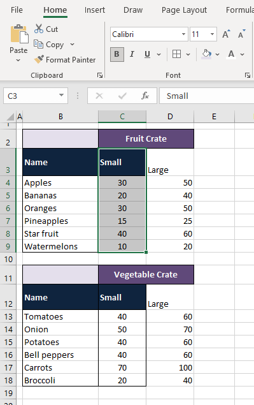Apply borders using the Borders icon
This screenshot has width=254, height=405.
click(176, 54)
